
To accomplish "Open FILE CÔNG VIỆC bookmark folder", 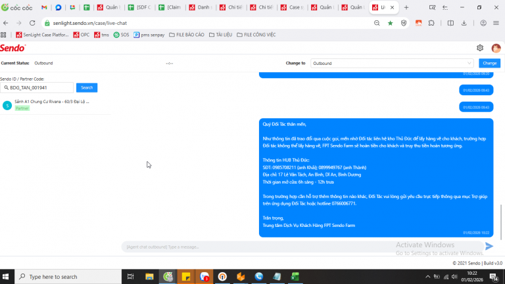I will (x=256, y=35).
